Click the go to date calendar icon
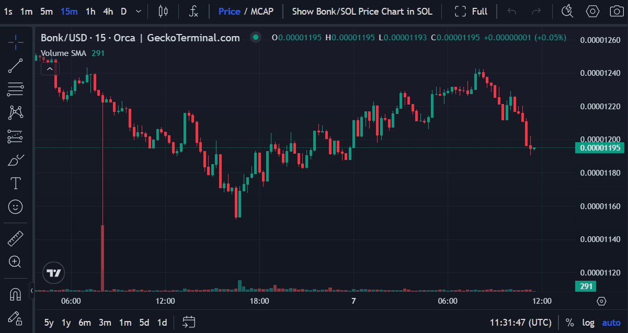This screenshot has height=333, width=628. click(x=189, y=323)
